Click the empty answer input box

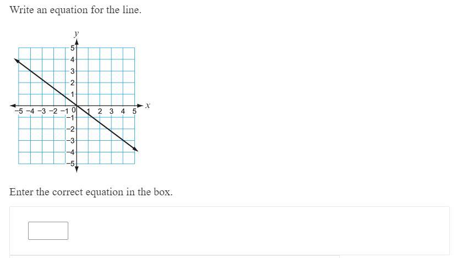pyautogui.click(x=48, y=230)
